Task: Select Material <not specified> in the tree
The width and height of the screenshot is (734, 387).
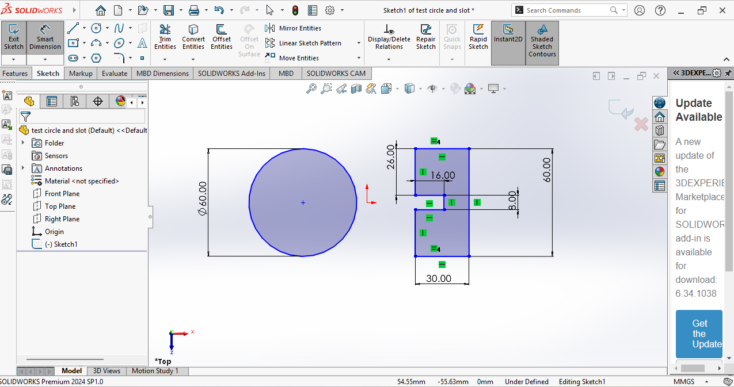Action: click(76, 181)
